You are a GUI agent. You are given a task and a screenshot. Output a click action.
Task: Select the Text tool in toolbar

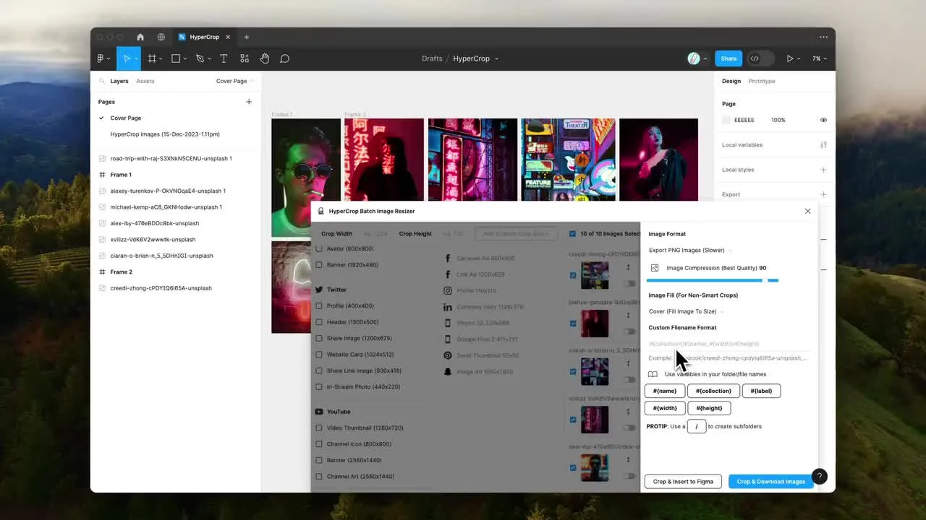[x=224, y=58]
